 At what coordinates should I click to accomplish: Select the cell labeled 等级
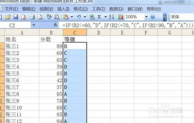point(75,39)
